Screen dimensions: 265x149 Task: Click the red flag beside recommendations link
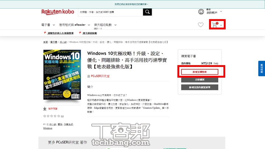tap(45, 33)
